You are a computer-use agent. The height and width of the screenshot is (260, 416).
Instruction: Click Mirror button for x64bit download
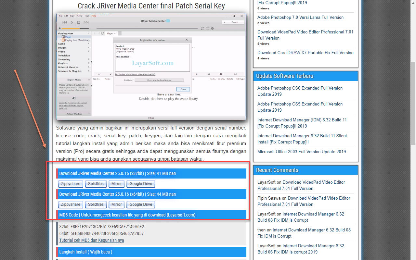[x=116, y=204]
